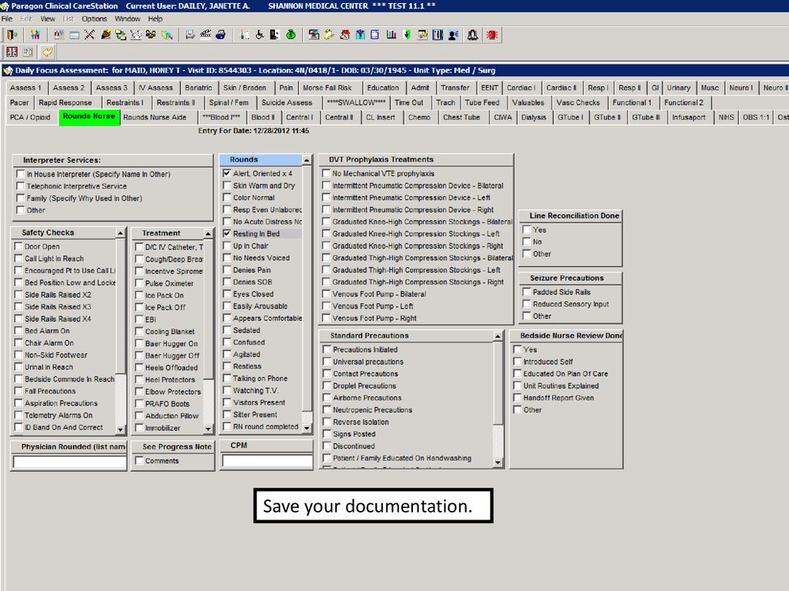
Task: Check Fall Precautions box
Action: pyautogui.click(x=18, y=390)
